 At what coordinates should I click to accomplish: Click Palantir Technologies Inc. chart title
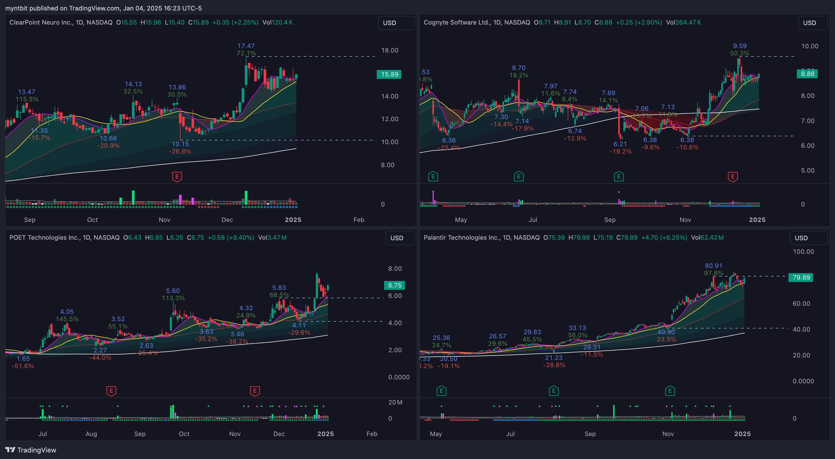[x=482, y=237]
